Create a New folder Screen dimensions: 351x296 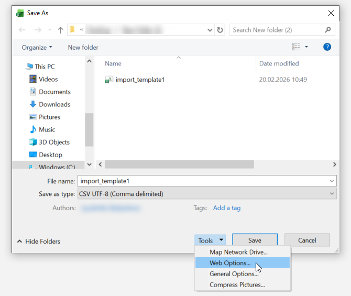pos(83,48)
